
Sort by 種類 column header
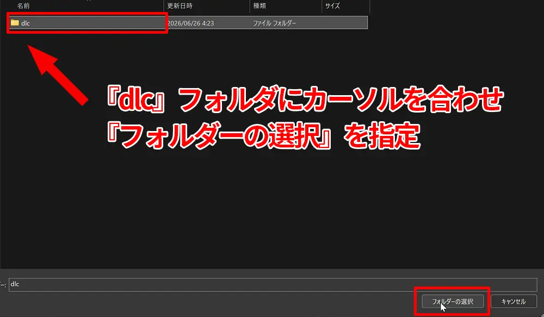coord(259,6)
